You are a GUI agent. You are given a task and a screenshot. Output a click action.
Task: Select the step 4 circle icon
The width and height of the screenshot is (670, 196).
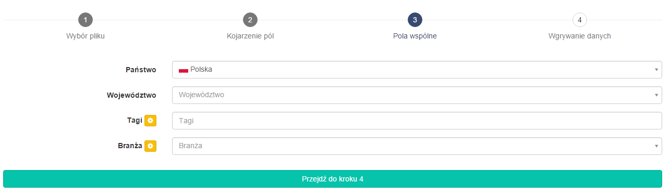coord(580,20)
